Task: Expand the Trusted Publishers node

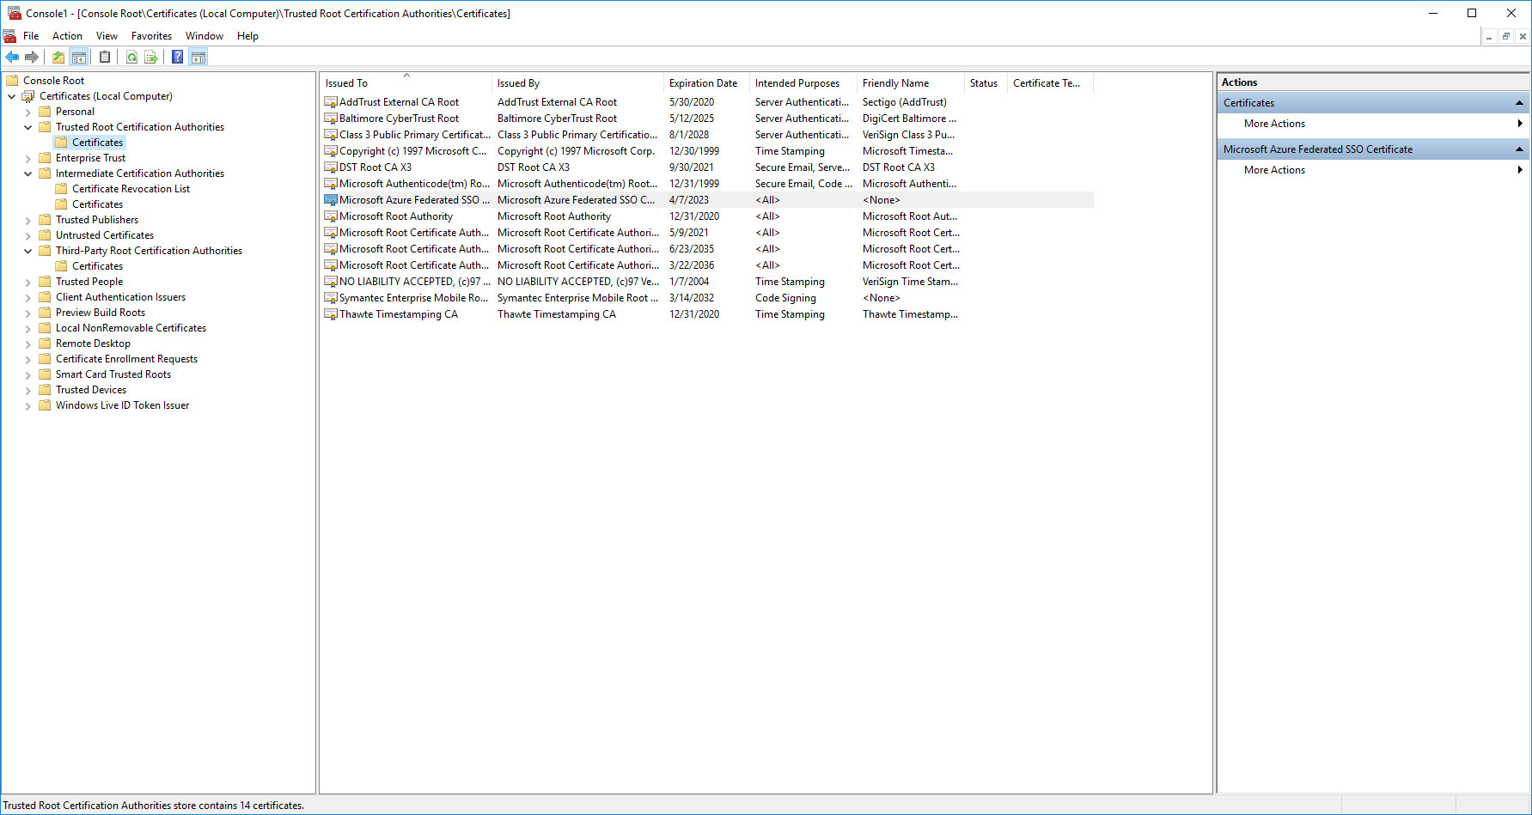Action: coord(28,219)
